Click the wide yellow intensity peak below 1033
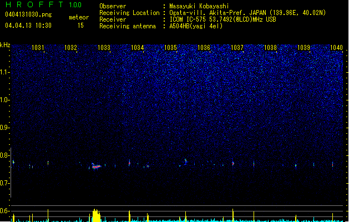 (x=97, y=215)
